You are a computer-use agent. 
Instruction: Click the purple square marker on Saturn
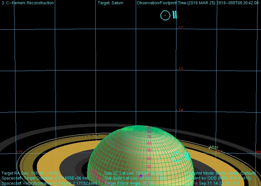coord(141,176)
